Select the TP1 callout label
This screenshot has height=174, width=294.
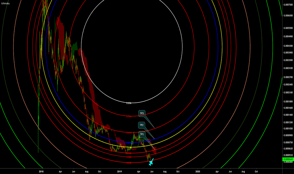pyautogui.click(x=142, y=134)
